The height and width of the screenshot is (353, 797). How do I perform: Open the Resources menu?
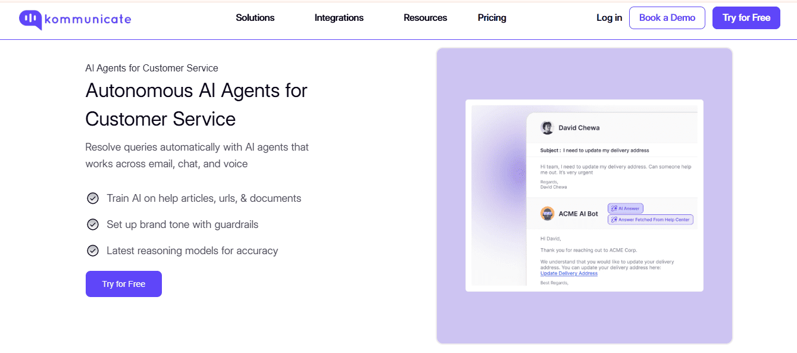coord(426,18)
